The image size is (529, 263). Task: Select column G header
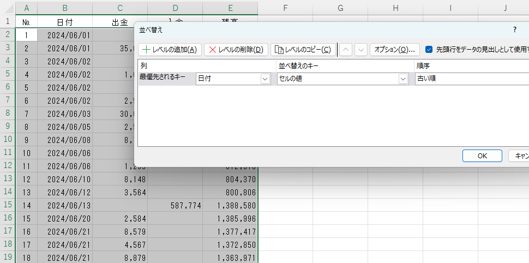(x=340, y=8)
